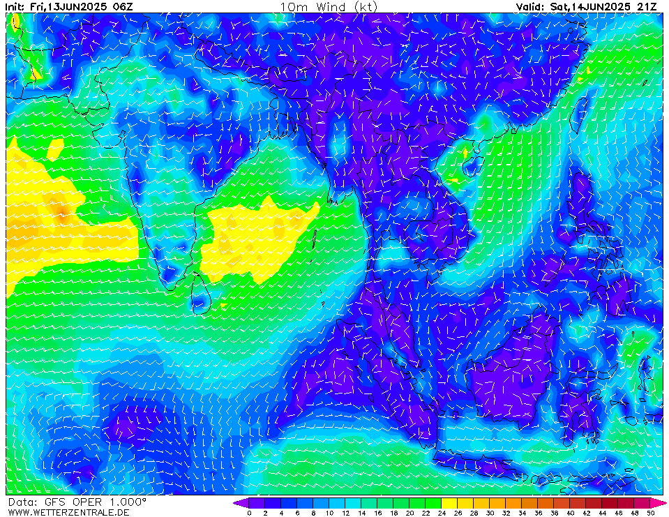
Task: Click the legend number label '30'
Action: 490,513
